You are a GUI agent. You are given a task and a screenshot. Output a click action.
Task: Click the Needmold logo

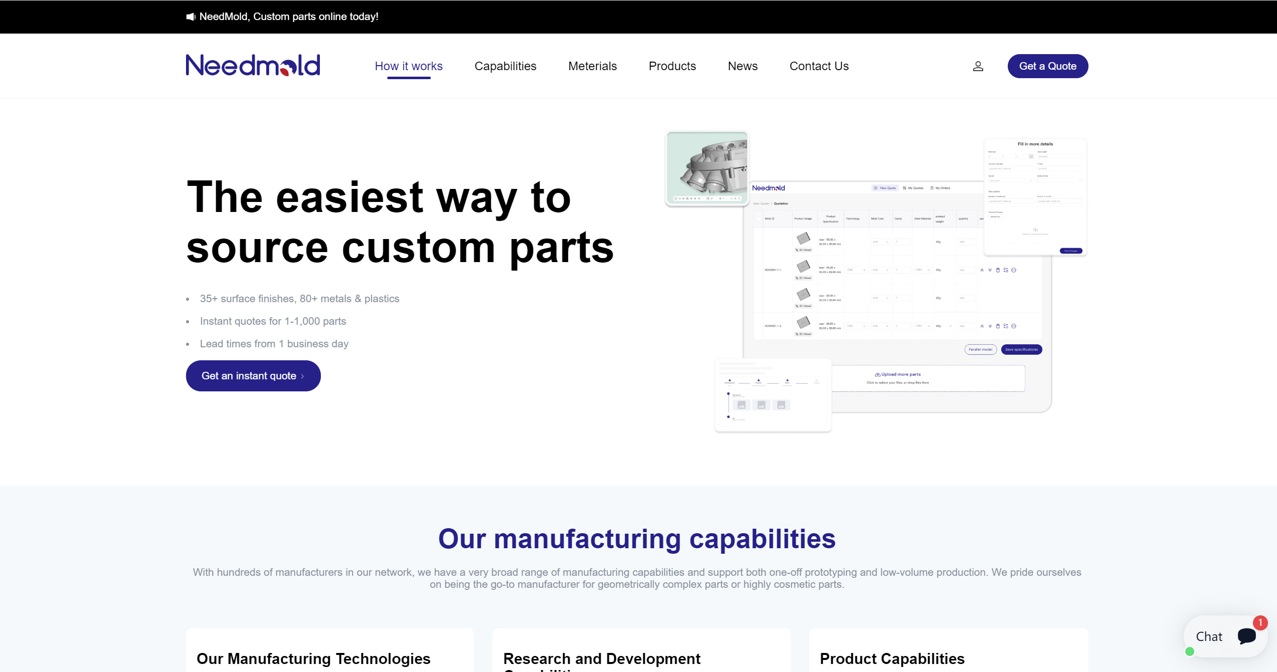coord(253,66)
